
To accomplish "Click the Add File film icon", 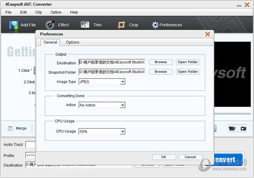I will [x=14, y=25].
